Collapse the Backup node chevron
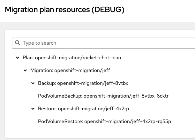Screen dimensions: 195x140 pos(33,83)
